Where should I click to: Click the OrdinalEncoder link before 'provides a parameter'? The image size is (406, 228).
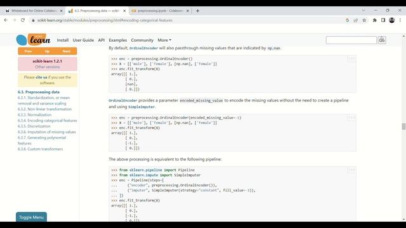tap(123, 100)
